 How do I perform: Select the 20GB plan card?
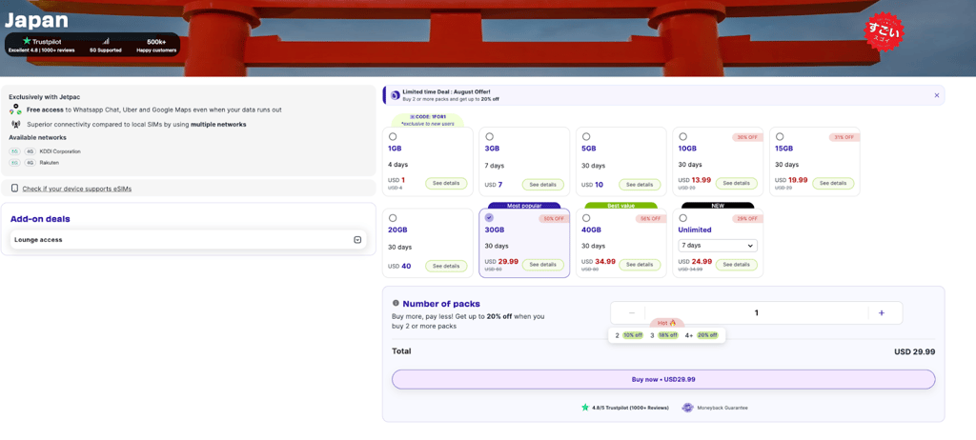428,243
